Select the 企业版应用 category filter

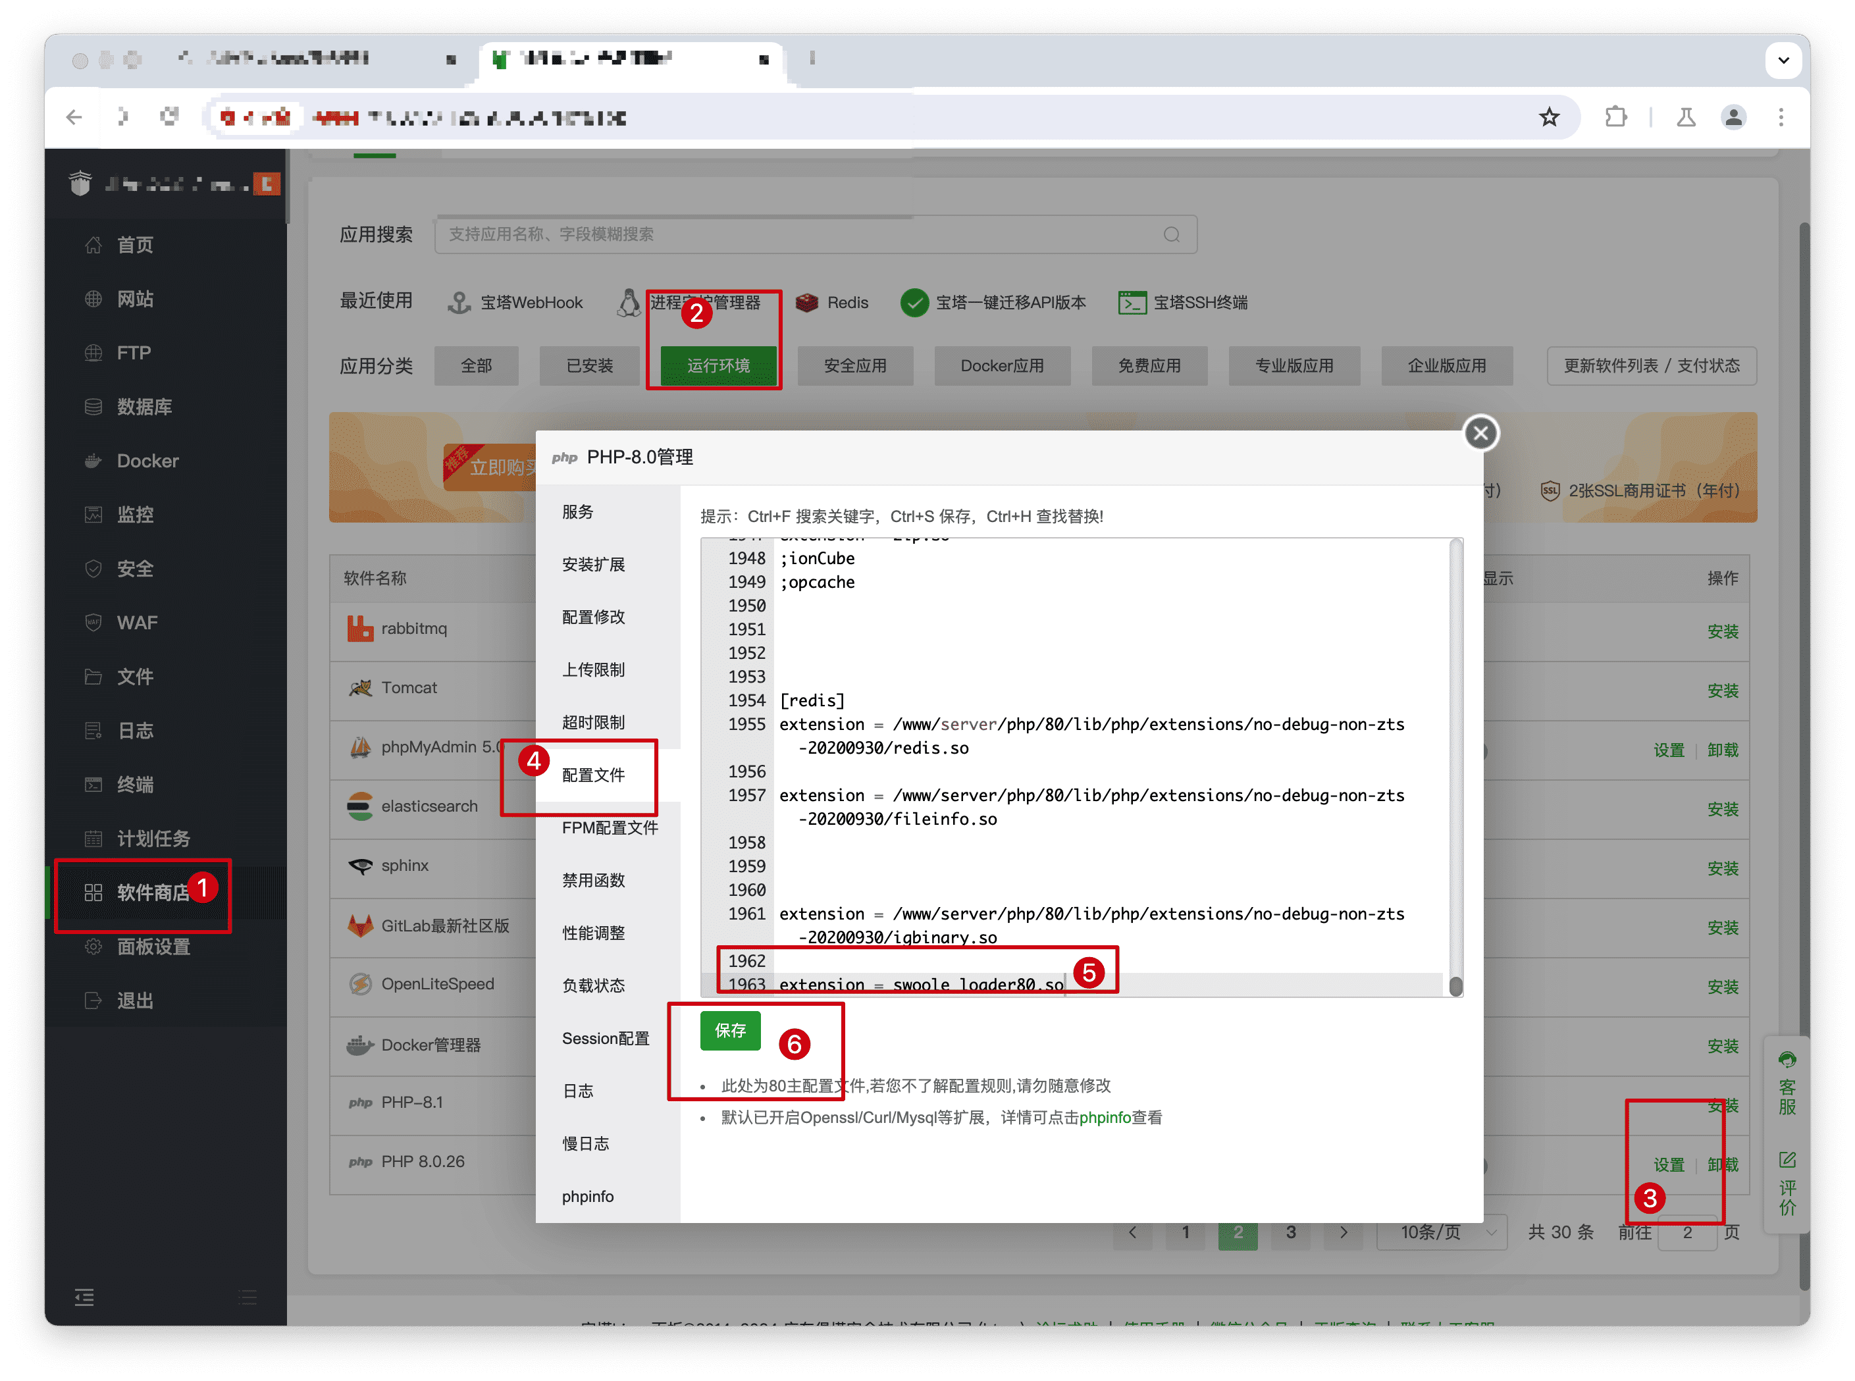(1447, 366)
